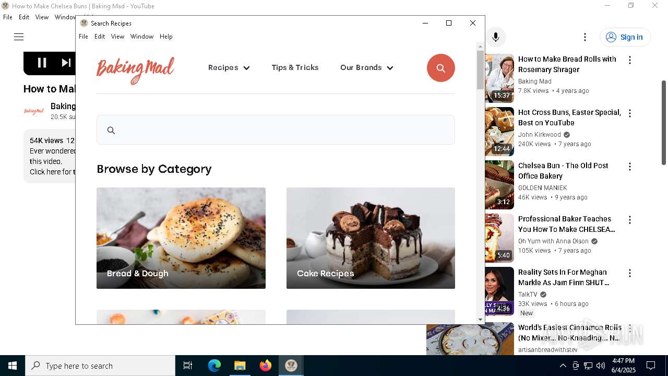Viewport: 668px width, 376px height.
Task: Open Window menu in Search Recipes window
Action: 142,37
